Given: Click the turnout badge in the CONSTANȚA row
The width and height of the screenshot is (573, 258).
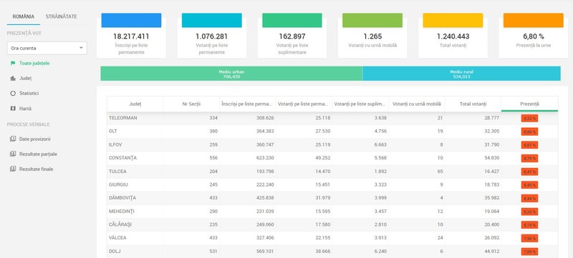Looking at the screenshot, I should click(x=529, y=158).
